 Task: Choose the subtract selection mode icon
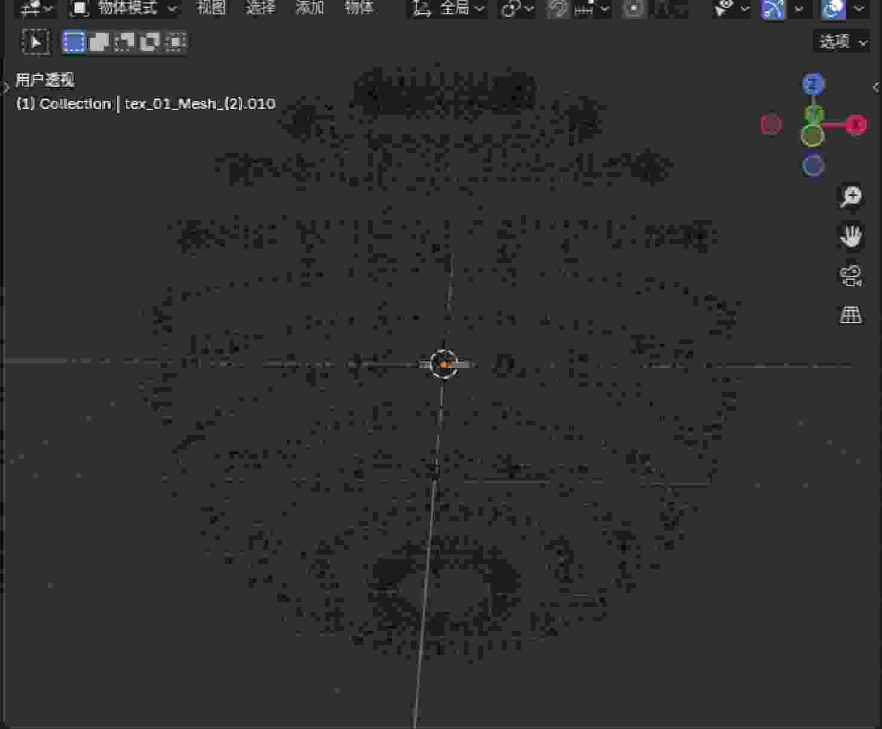(x=124, y=42)
